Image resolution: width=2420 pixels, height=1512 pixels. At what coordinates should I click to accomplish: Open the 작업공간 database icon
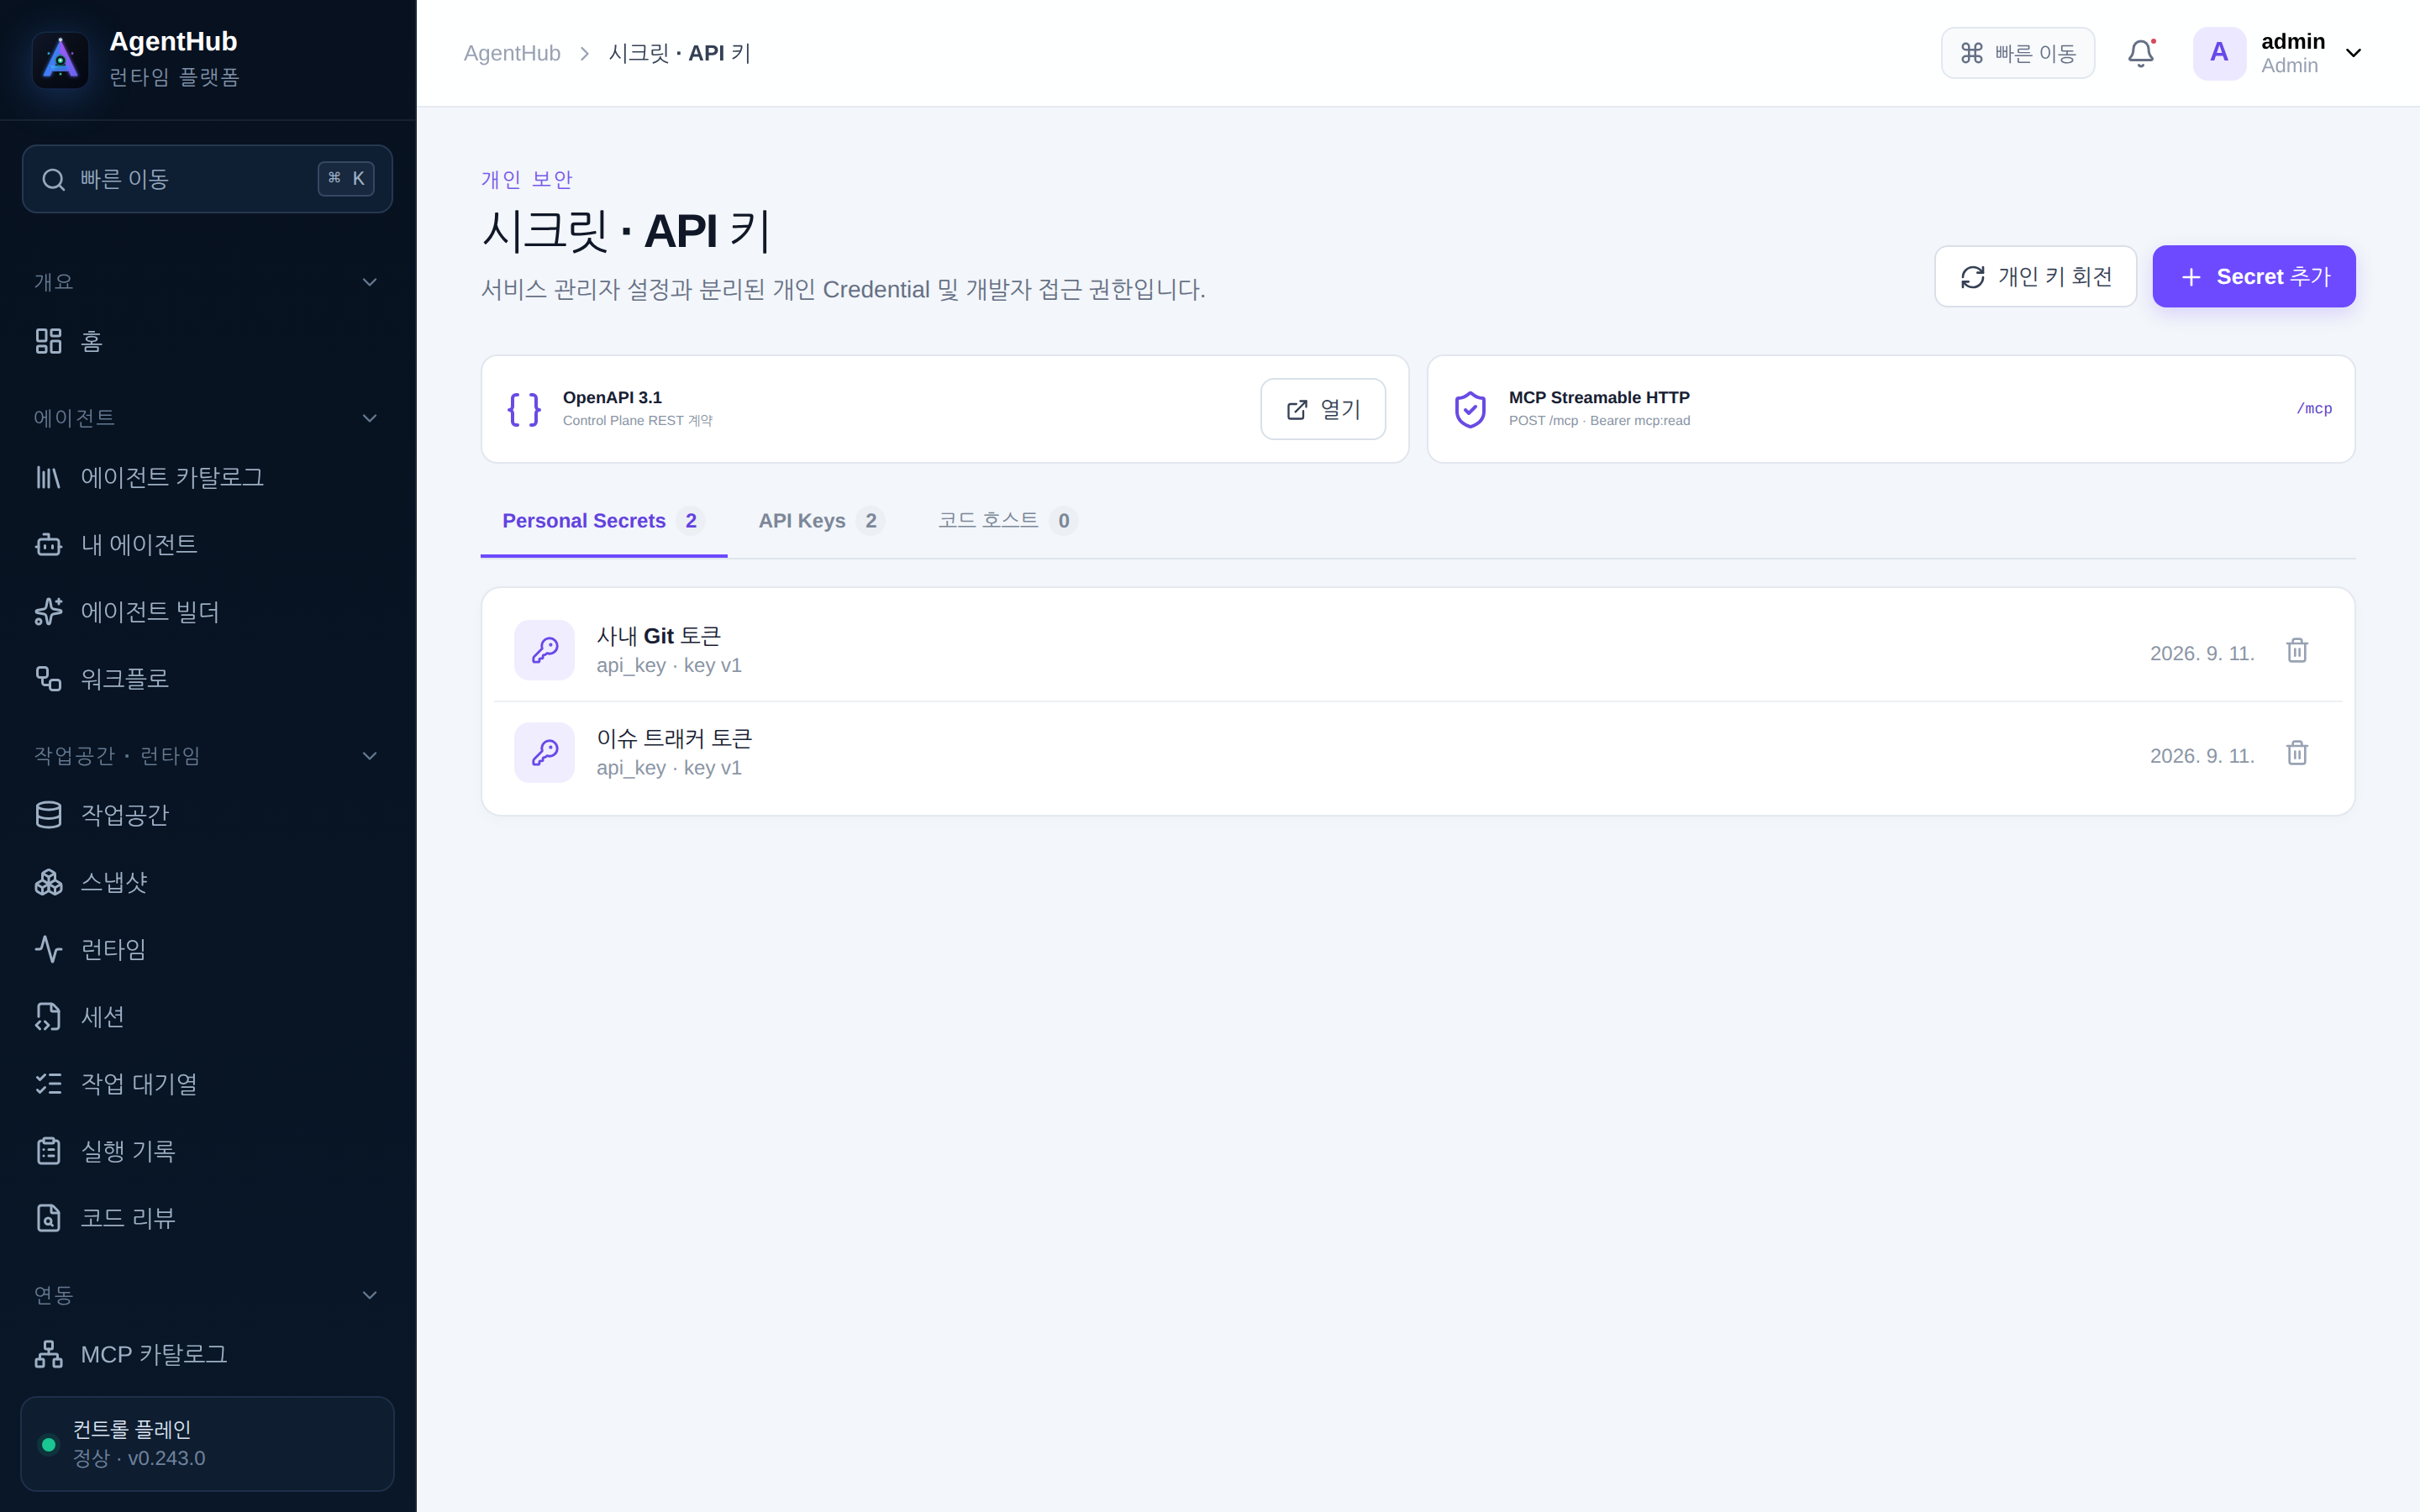point(48,814)
